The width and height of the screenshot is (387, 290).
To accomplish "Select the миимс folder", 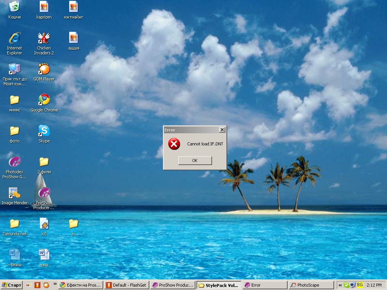I will (15, 103).
